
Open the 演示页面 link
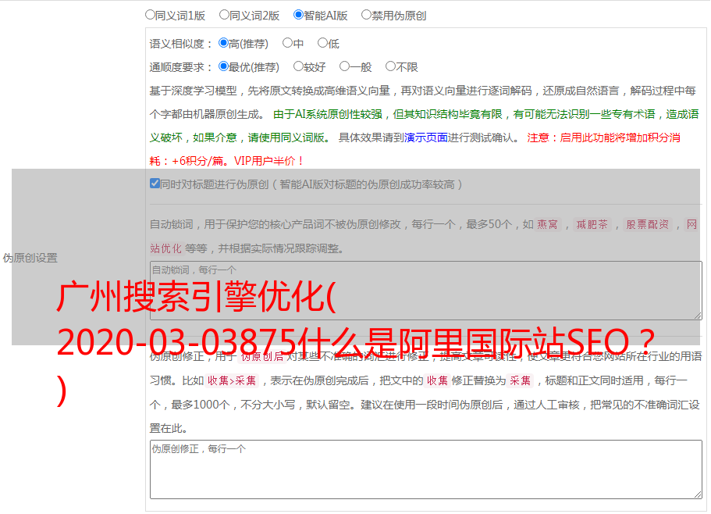pos(426,137)
